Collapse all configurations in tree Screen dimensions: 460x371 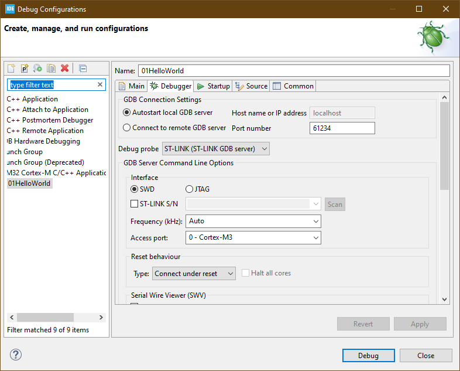tap(83, 69)
